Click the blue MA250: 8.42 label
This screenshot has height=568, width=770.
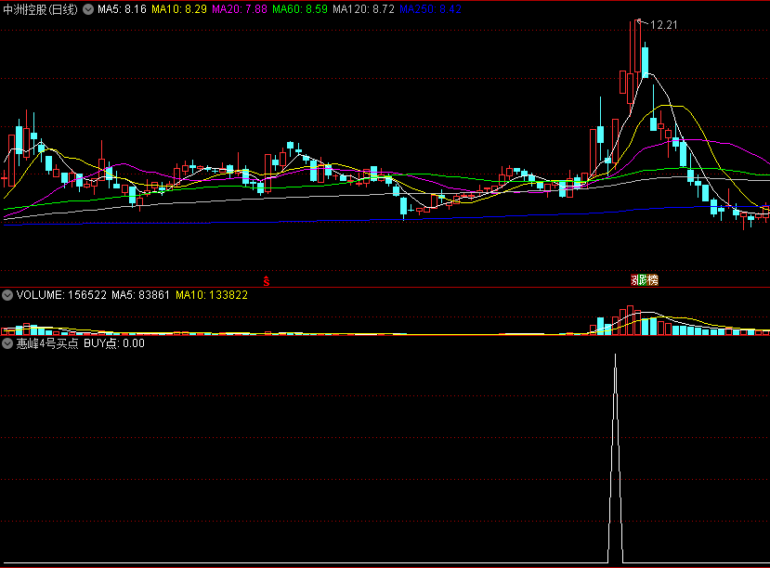click(431, 9)
